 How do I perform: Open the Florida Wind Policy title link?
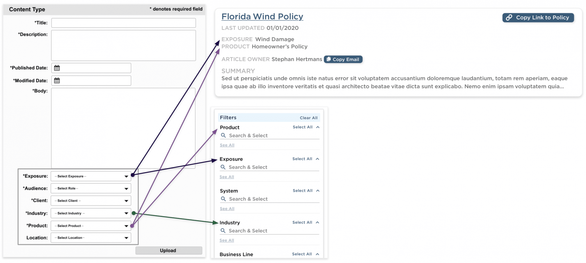(262, 17)
